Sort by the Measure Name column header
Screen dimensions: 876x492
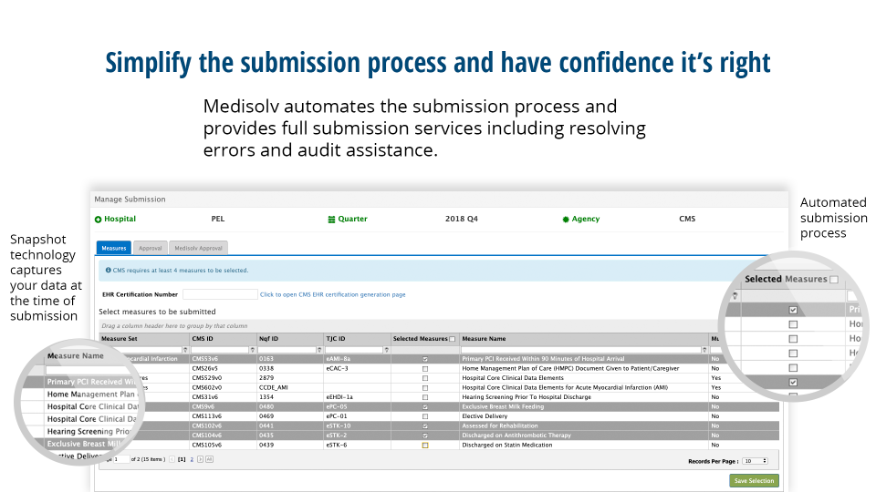click(x=484, y=339)
